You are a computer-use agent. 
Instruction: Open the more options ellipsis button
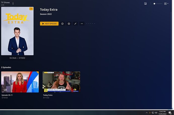82,24
